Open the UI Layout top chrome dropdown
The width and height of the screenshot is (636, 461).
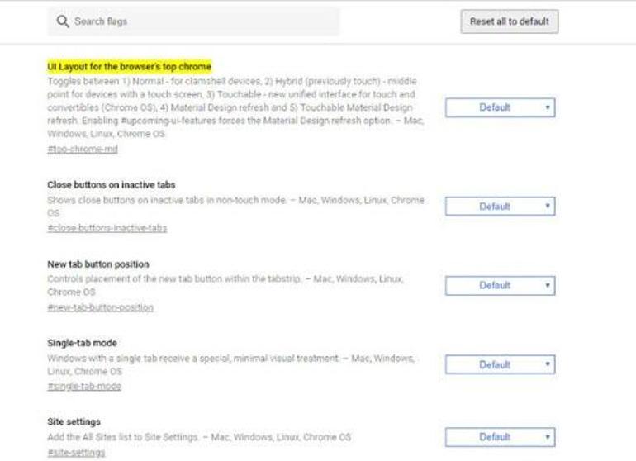pyautogui.click(x=500, y=107)
